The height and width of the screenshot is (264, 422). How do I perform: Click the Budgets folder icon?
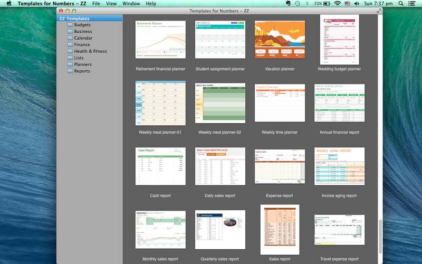[x=70, y=24]
